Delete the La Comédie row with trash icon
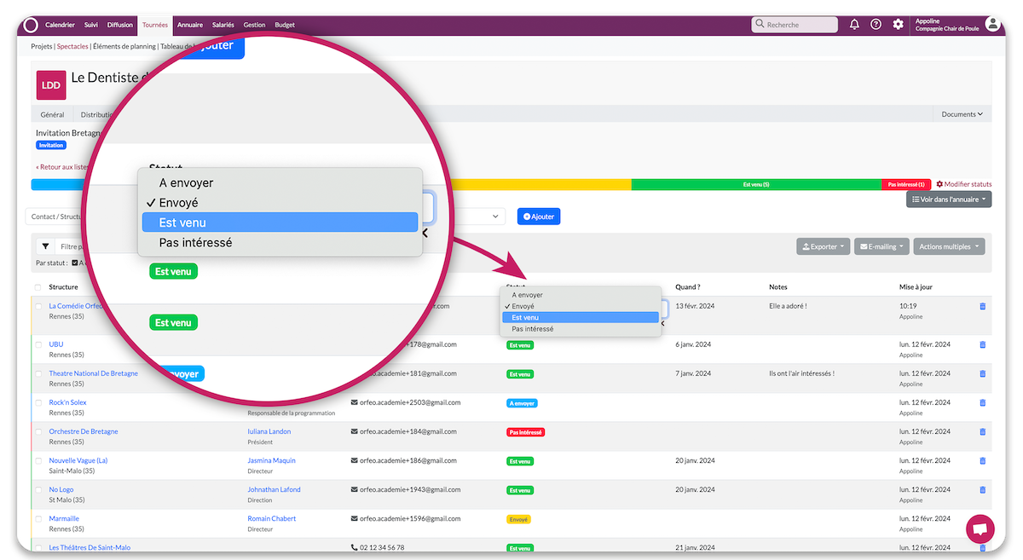 pos(982,306)
